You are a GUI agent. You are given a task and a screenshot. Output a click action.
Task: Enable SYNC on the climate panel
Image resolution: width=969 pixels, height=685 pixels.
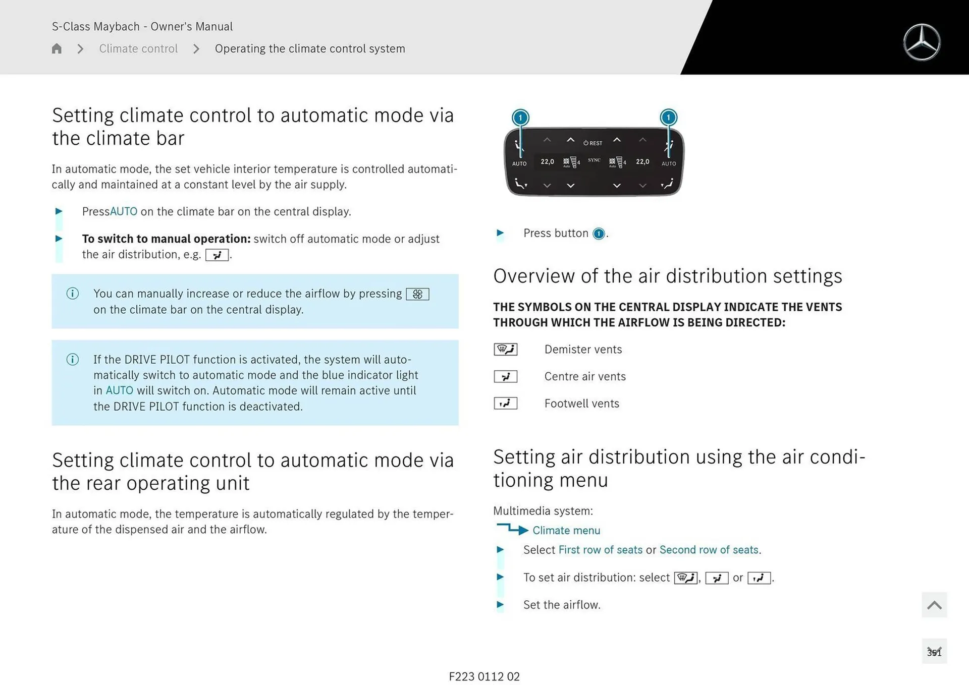coord(594,160)
